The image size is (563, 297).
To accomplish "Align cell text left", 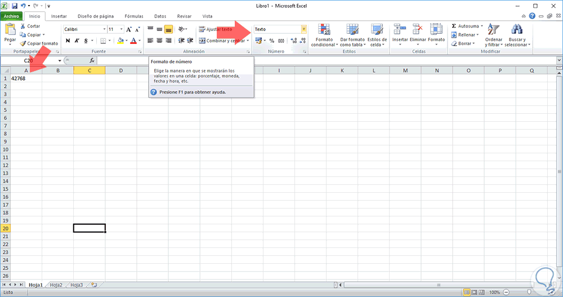I will [150, 41].
